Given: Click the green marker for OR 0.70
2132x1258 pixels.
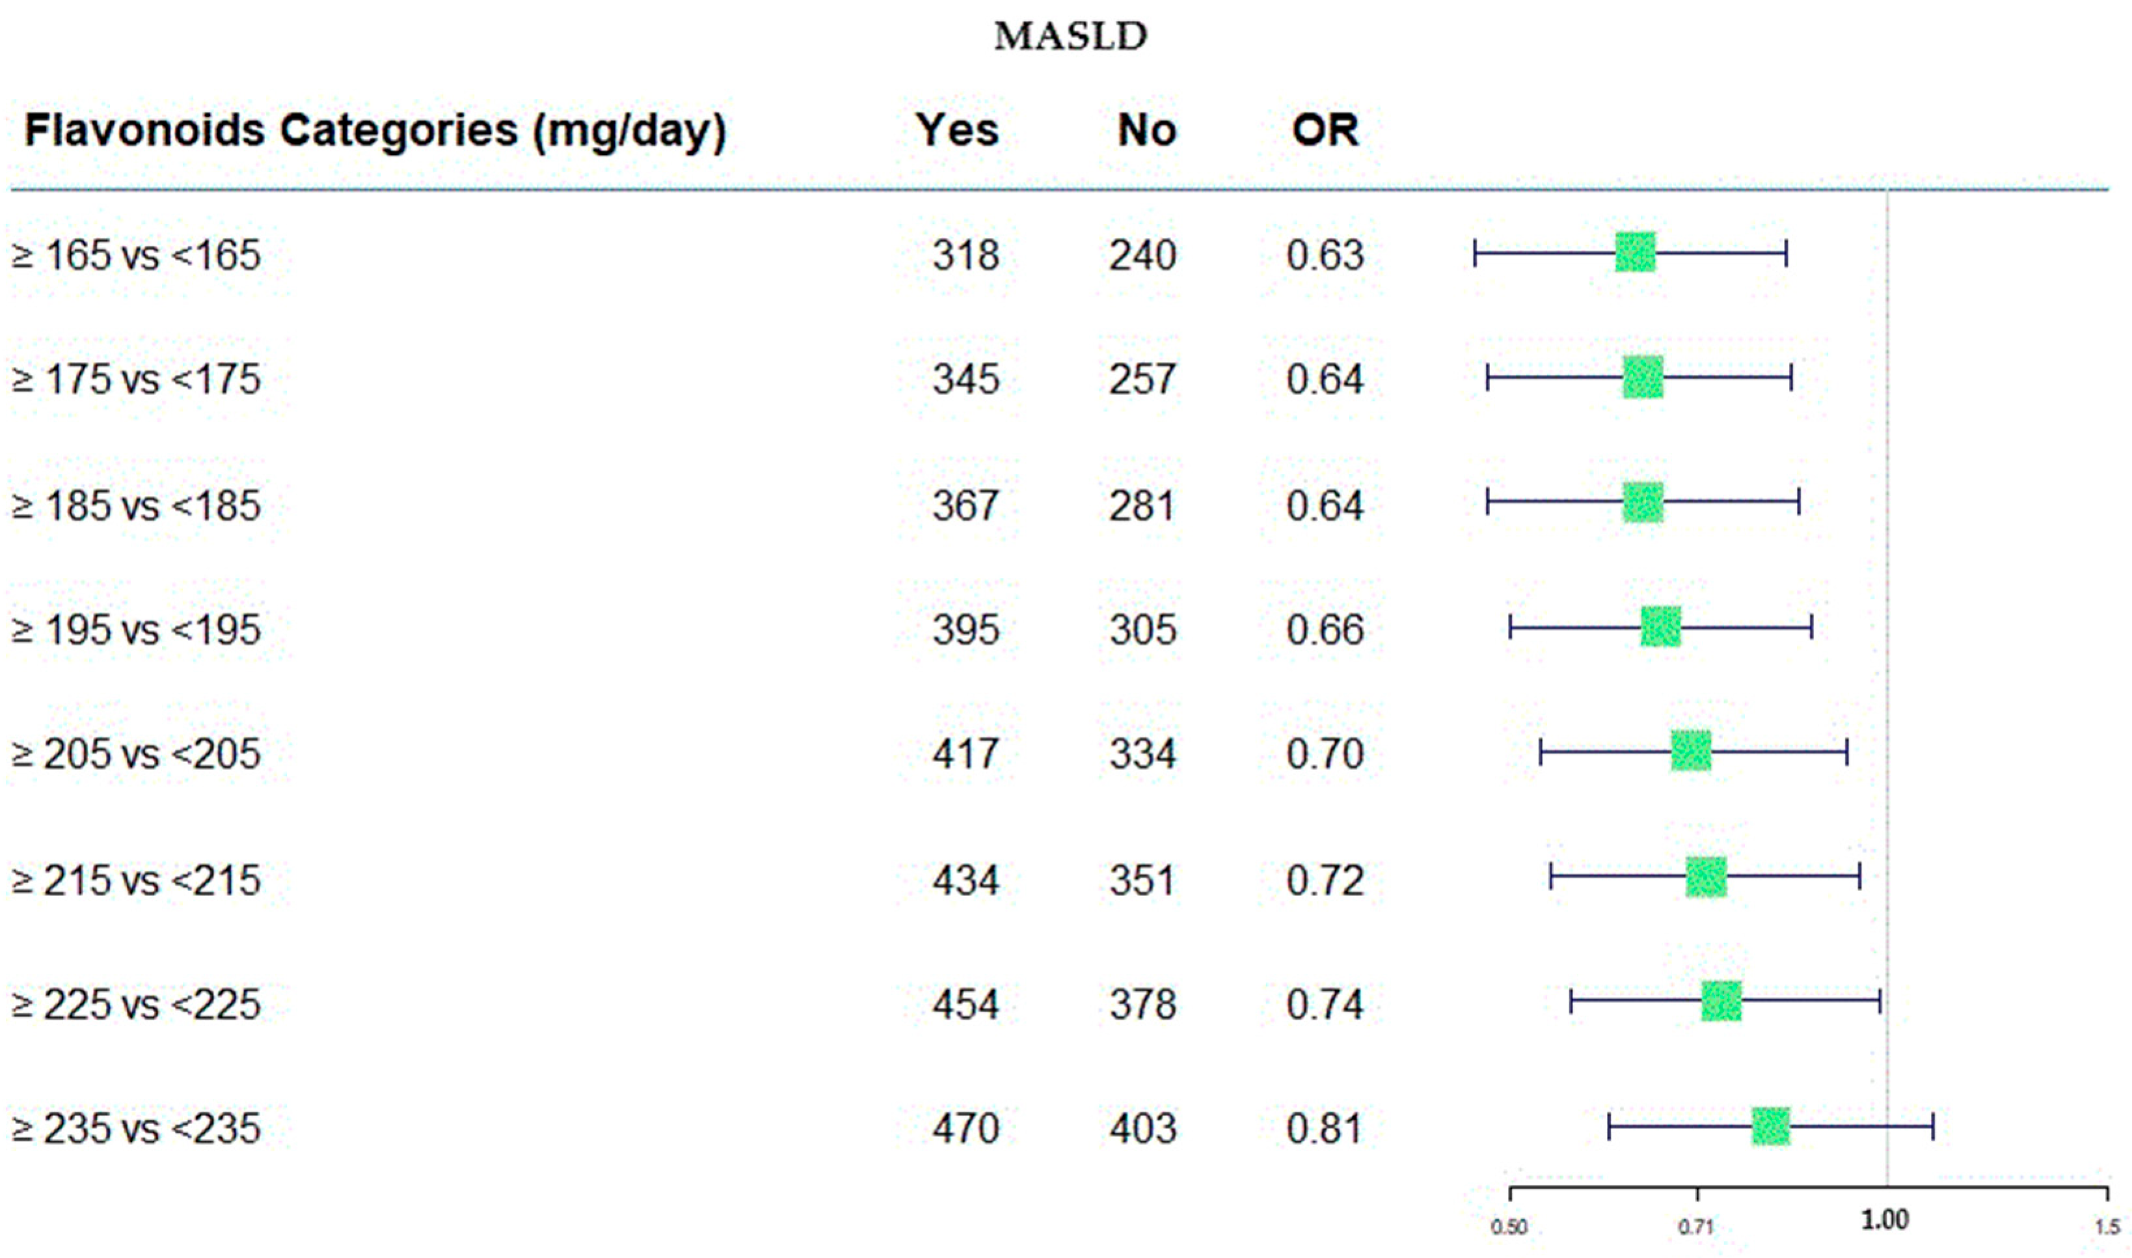Looking at the screenshot, I should (1690, 751).
